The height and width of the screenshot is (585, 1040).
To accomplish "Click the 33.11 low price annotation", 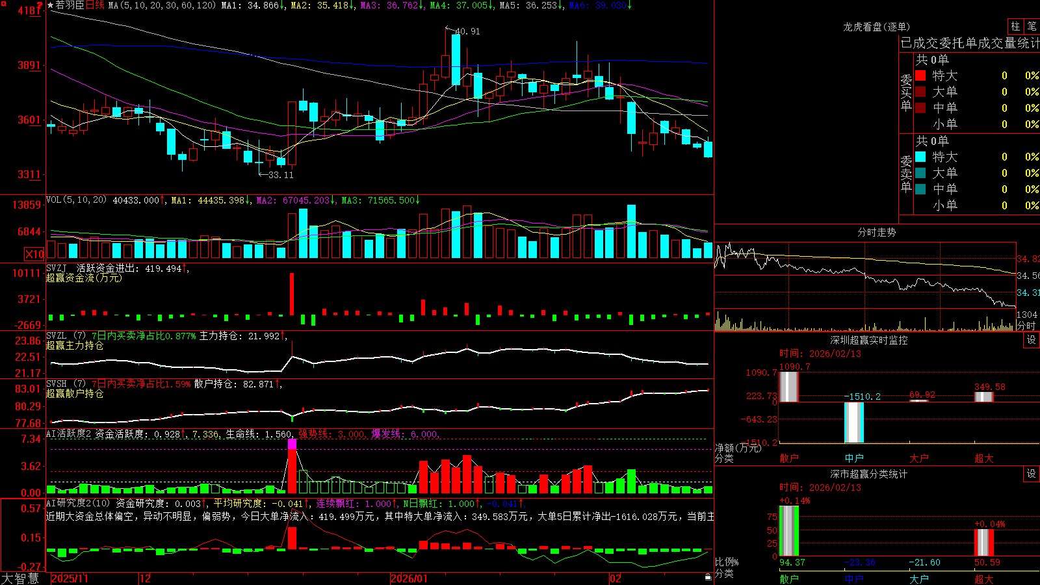I will coord(281,175).
